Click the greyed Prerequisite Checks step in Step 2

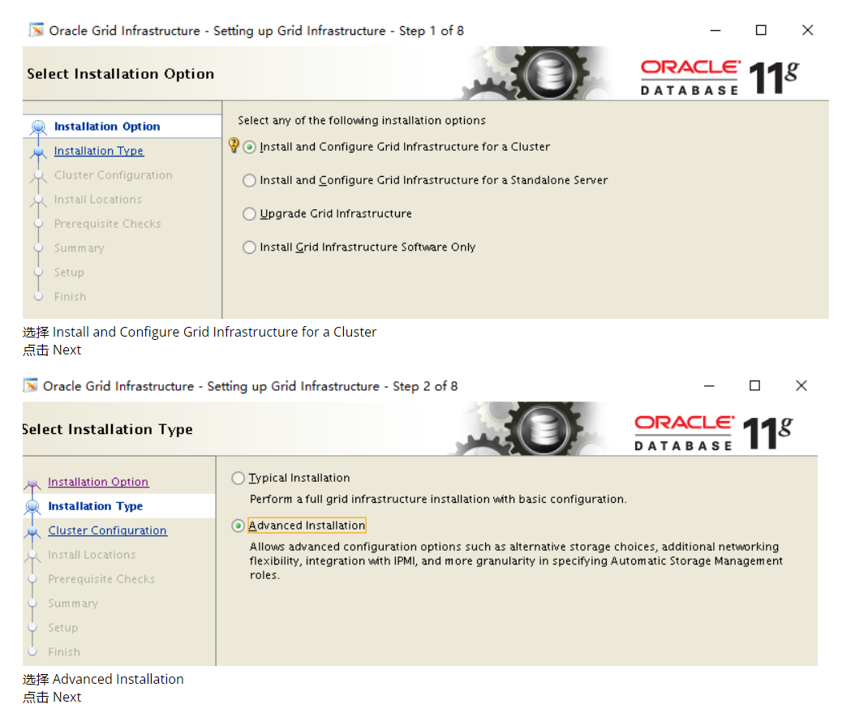pos(101,579)
